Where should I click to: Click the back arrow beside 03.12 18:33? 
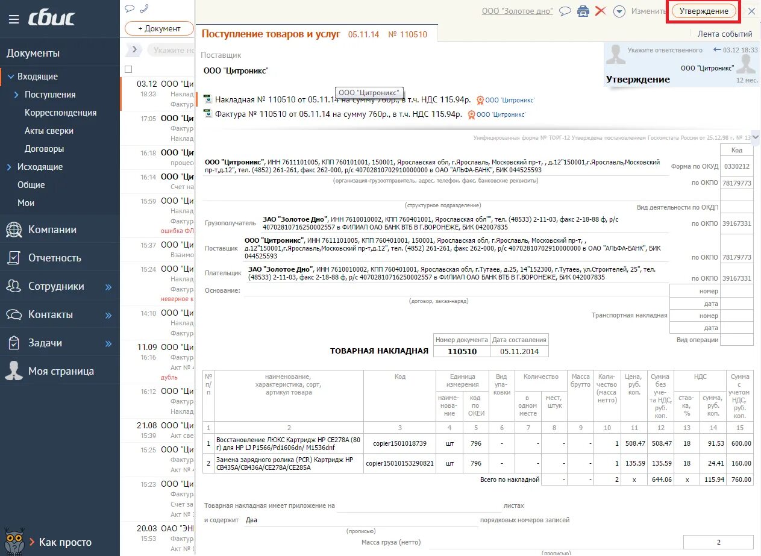(716, 50)
